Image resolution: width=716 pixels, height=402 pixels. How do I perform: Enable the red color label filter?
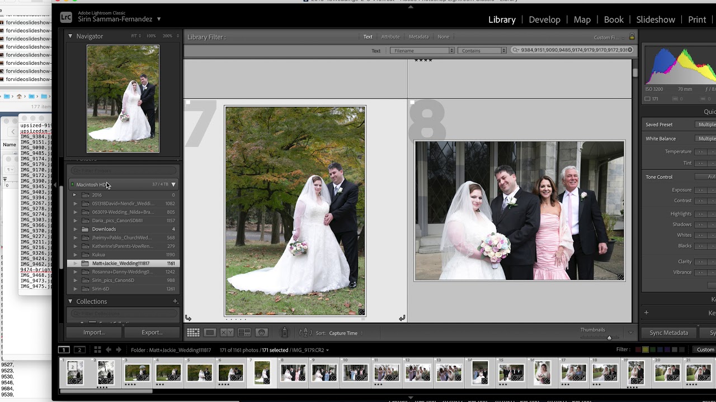638,350
